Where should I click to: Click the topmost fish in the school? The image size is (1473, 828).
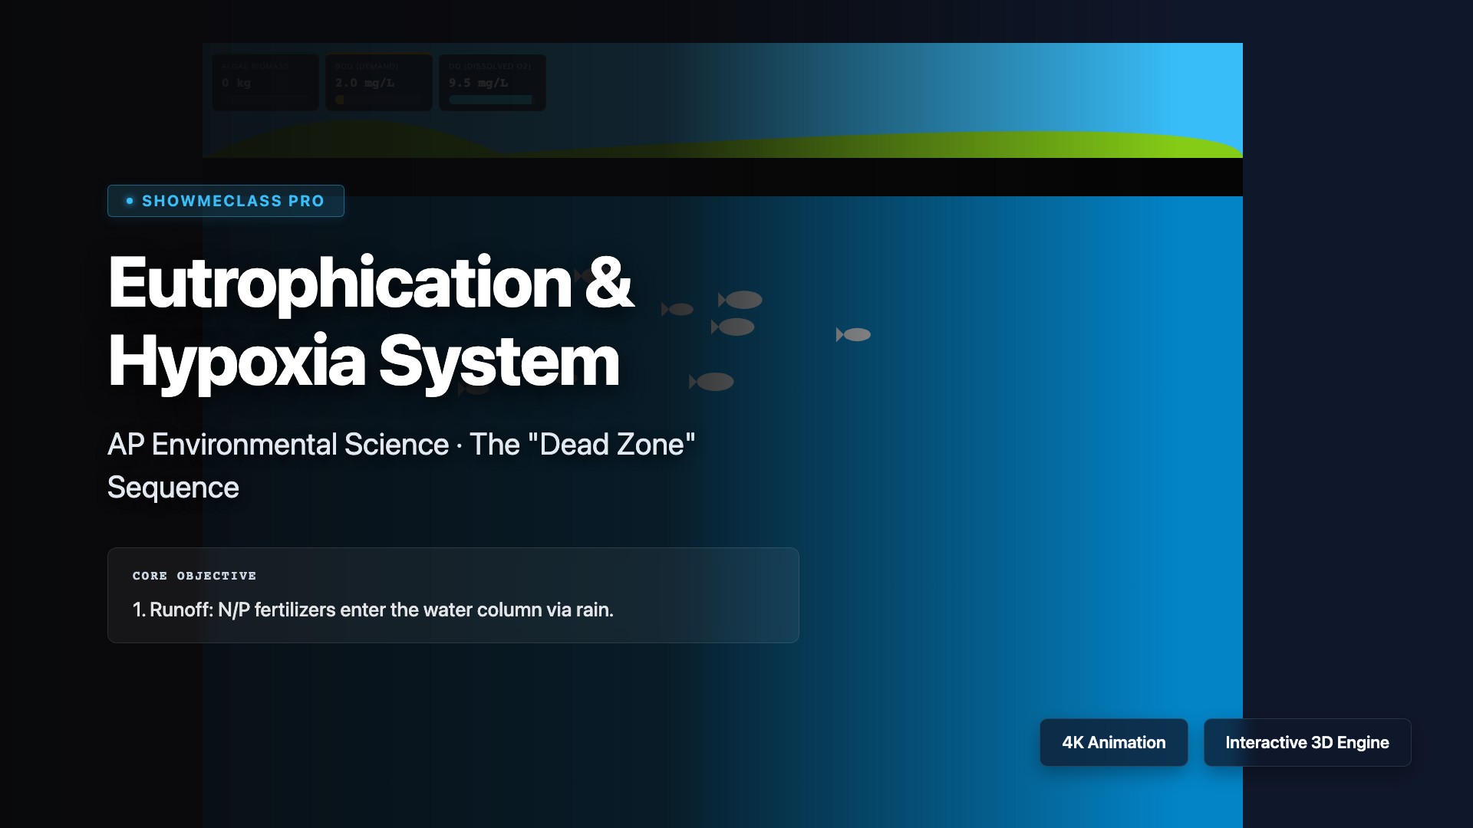tap(743, 300)
